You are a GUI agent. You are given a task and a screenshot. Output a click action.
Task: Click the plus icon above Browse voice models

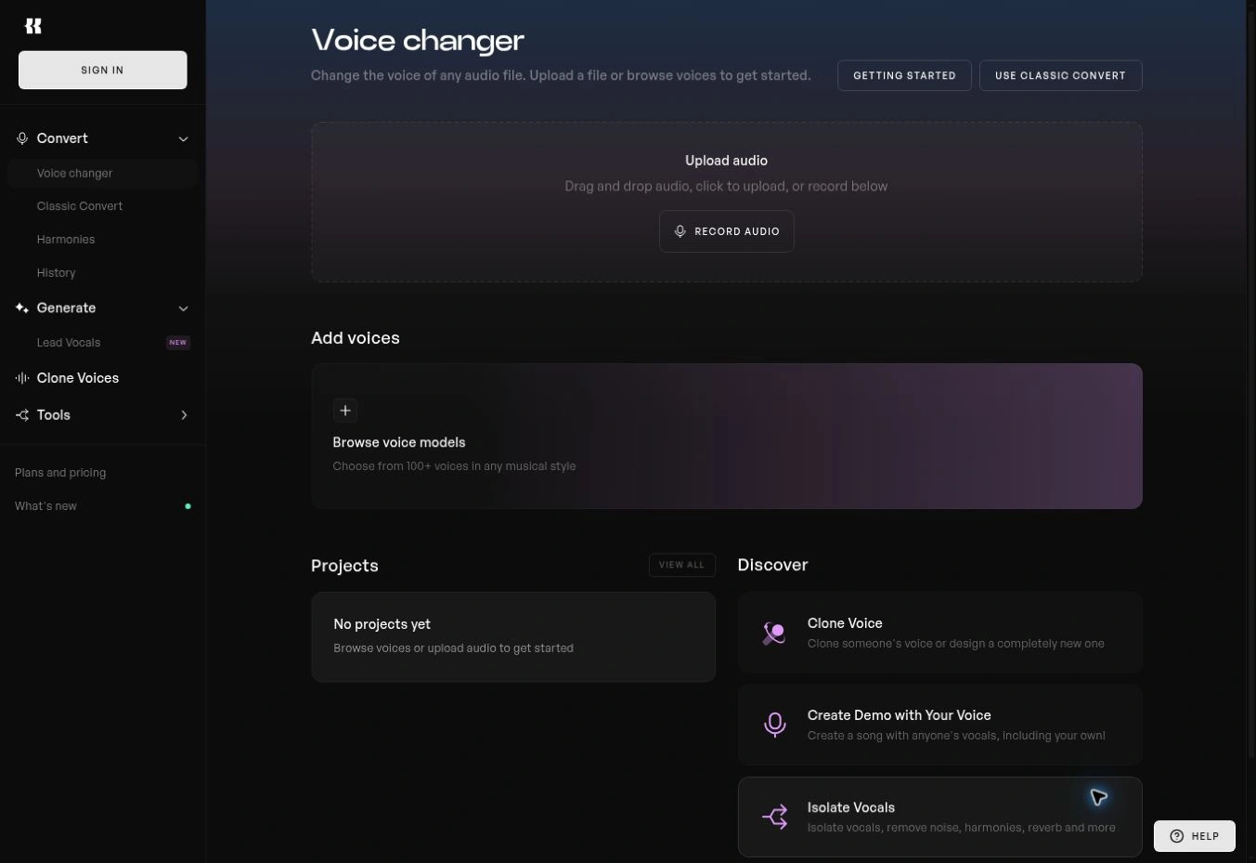[x=345, y=411]
